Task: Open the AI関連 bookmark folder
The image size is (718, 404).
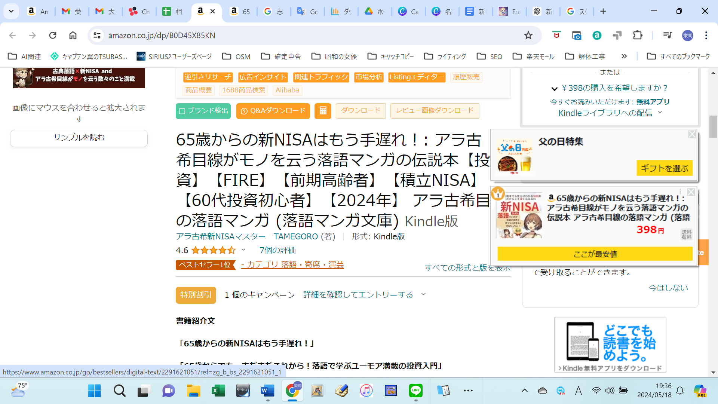Action: [x=25, y=56]
